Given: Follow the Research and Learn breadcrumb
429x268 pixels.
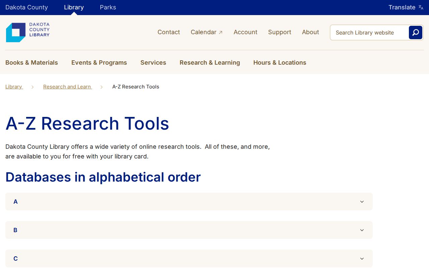Looking at the screenshot, I should (x=67, y=87).
